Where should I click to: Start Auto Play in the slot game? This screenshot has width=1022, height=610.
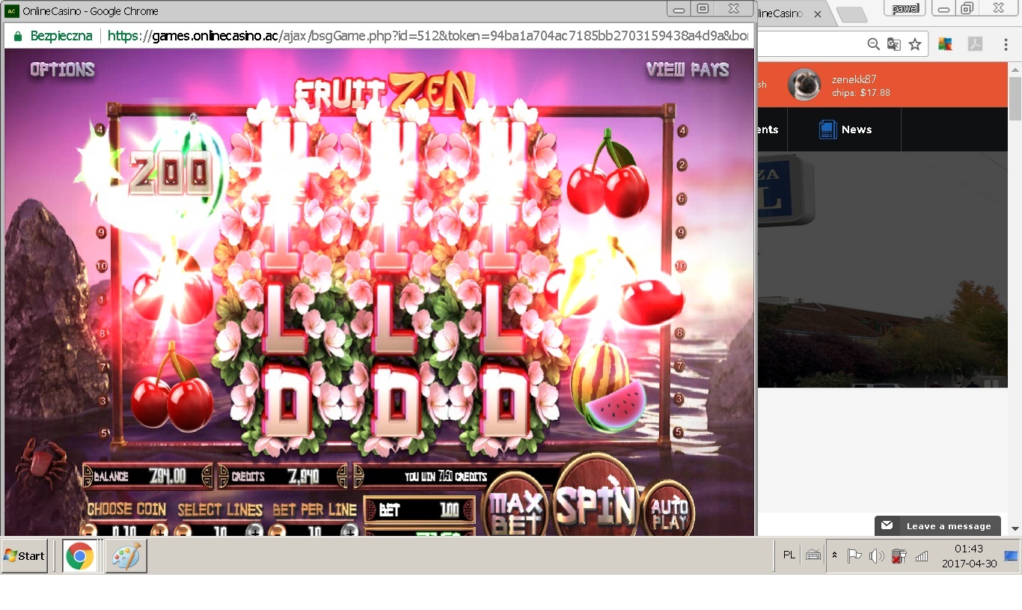tap(668, 510)
